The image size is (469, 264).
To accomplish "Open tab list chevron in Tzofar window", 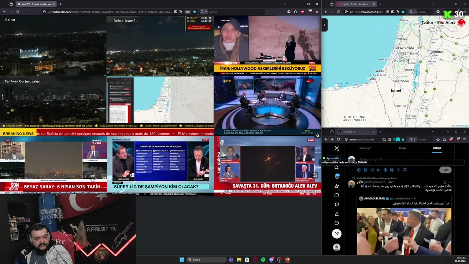I will coord(433,4).
